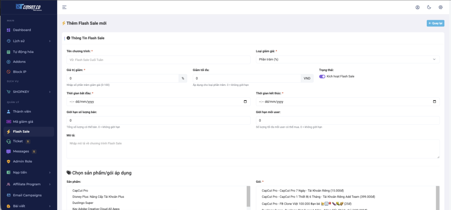This screenshot has height=210, width=451.
Task: Click the Quay lại button
Action: click(435, 23)
